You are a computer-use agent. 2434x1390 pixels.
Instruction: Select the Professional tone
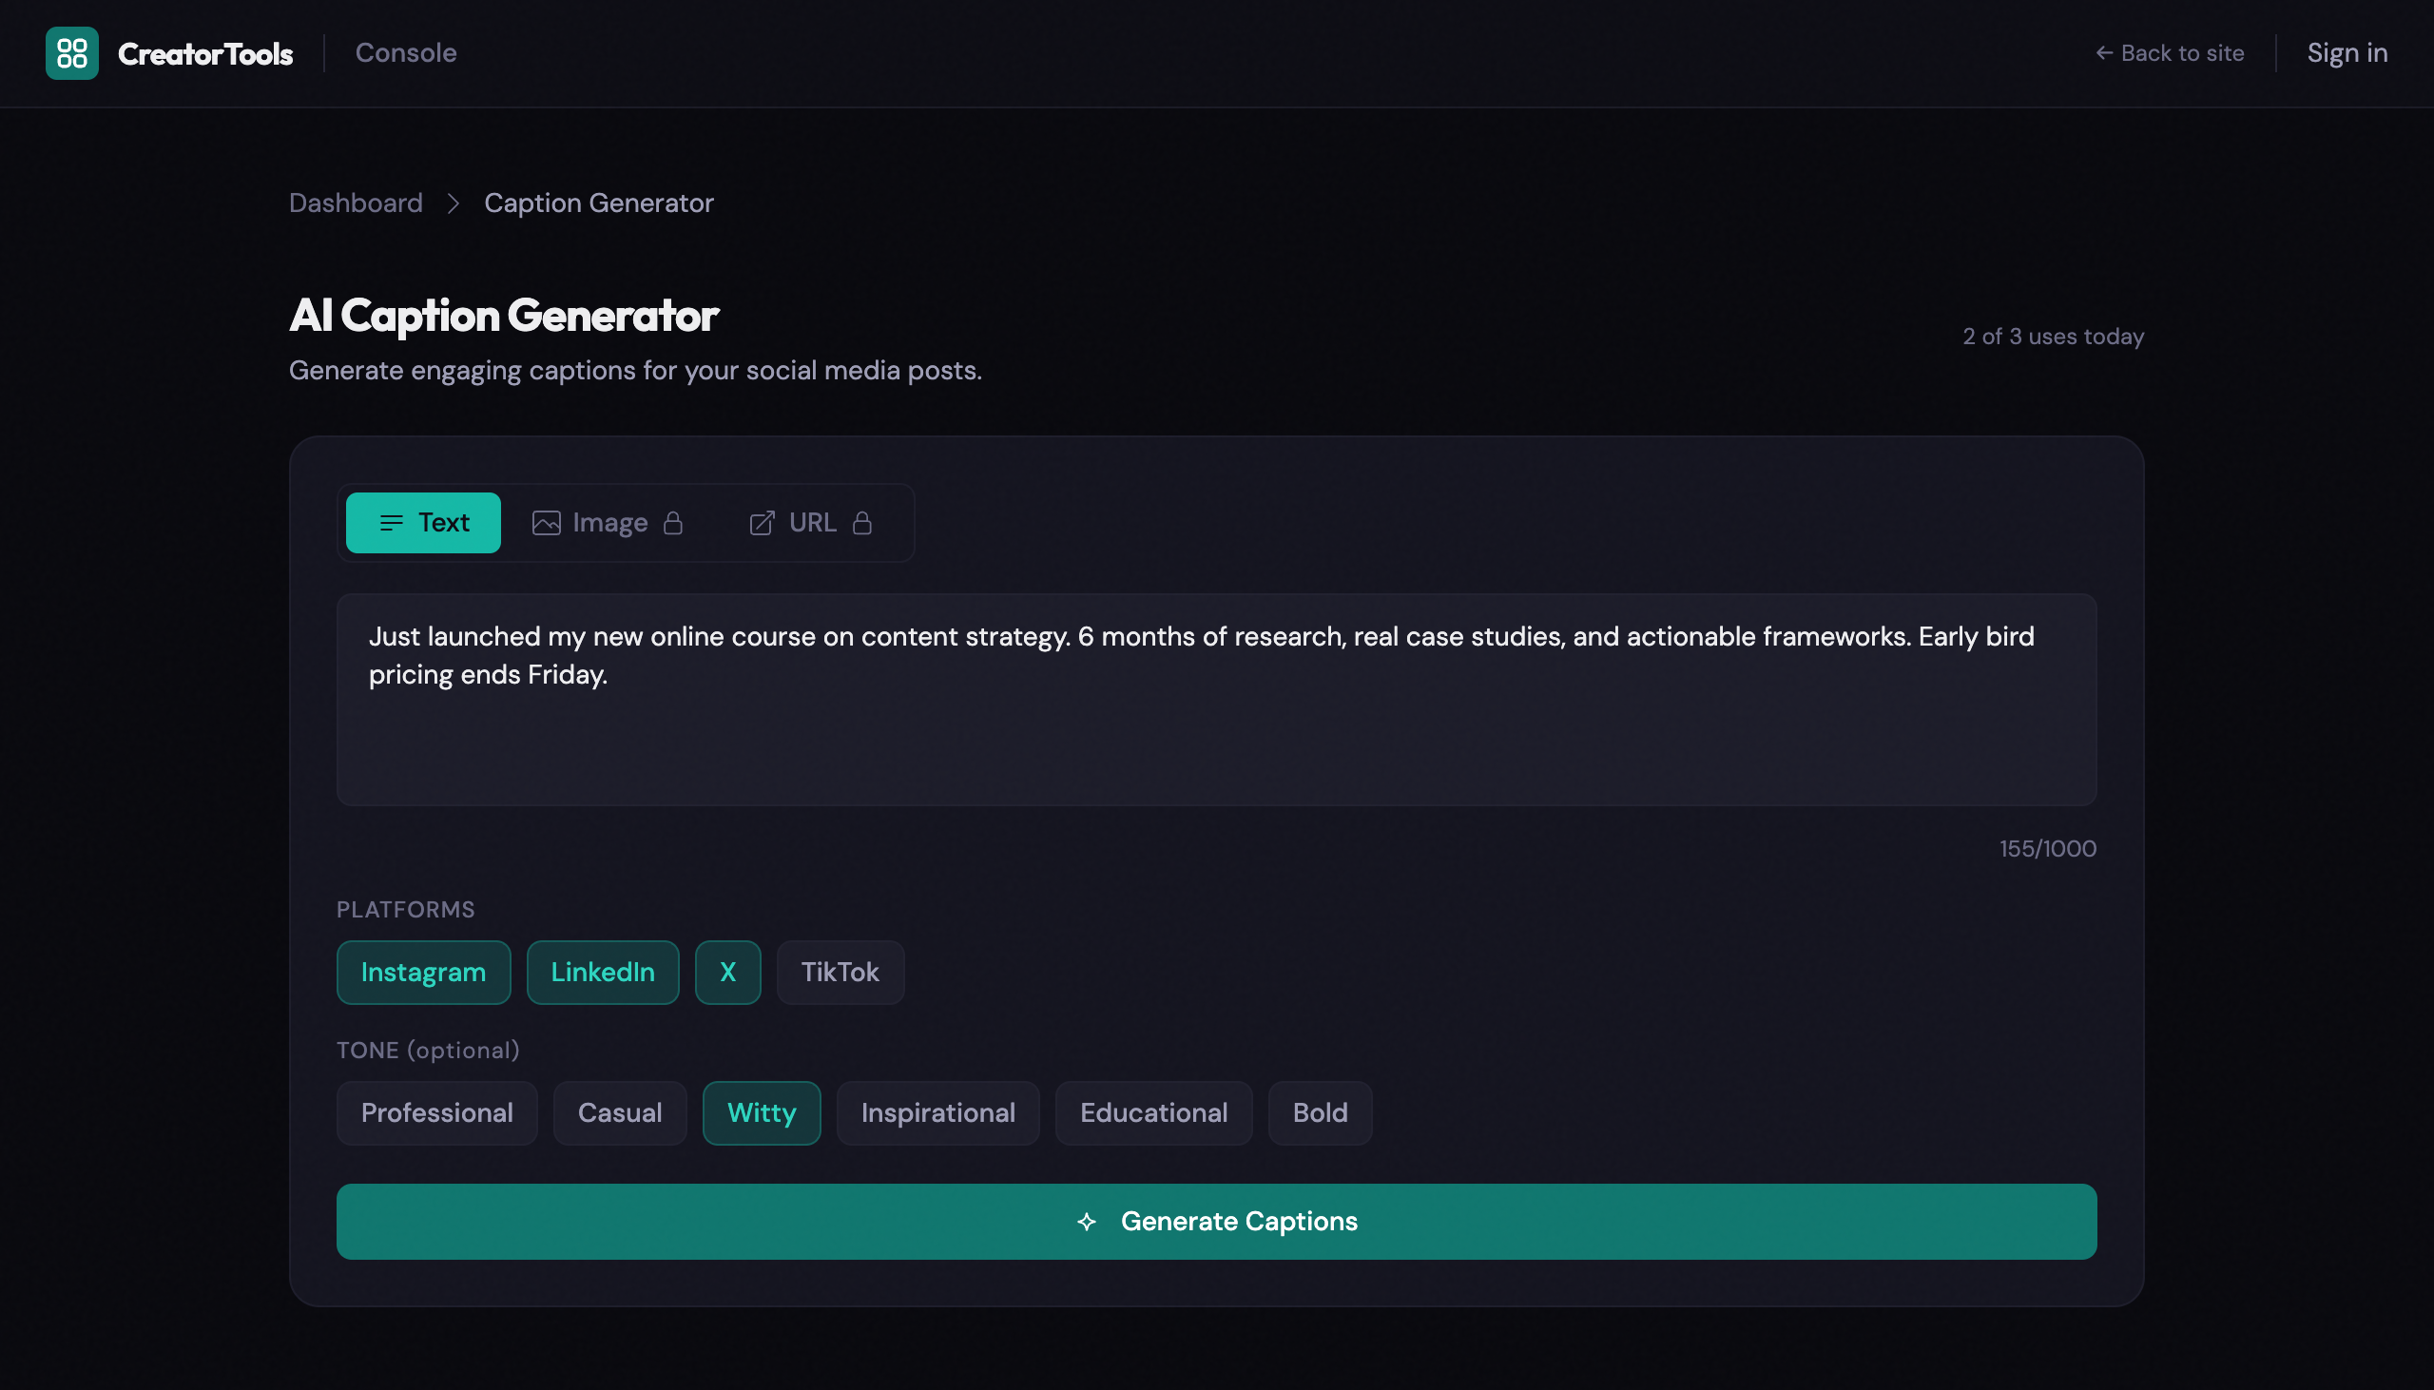(437, 1112)
